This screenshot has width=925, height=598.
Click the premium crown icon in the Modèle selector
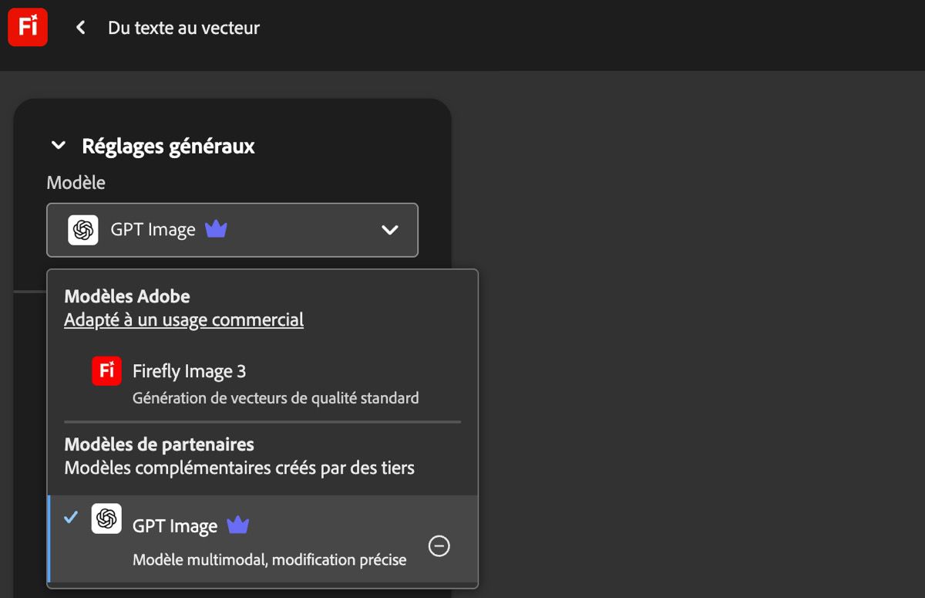coord(216,229)
